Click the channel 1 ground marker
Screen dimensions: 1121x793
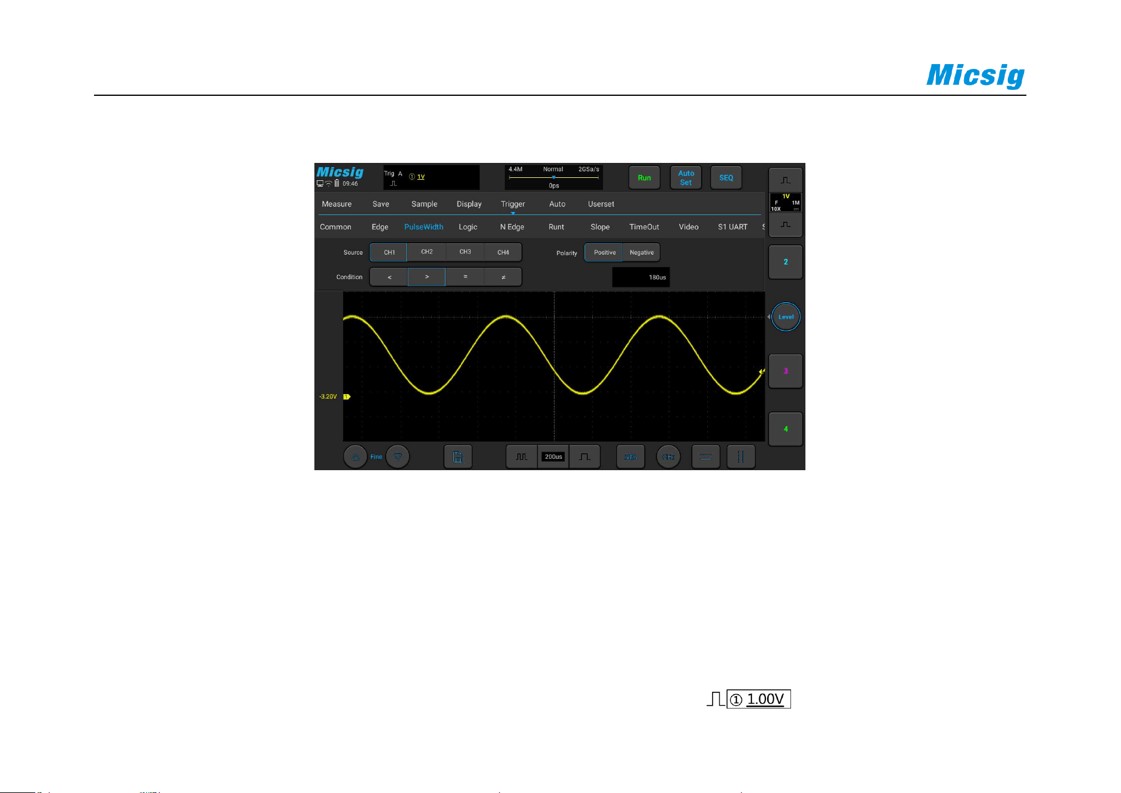(347, 396)
